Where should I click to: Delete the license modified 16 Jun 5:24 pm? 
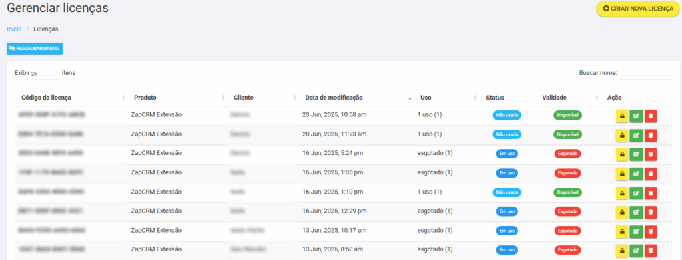pyautogui.click(x=651, y=154)
